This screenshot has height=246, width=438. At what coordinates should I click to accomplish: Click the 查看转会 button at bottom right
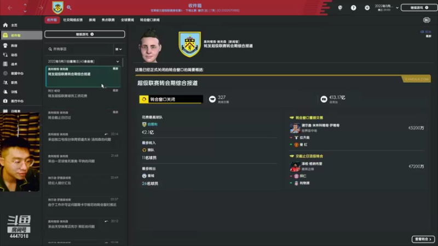coord(423,239)
